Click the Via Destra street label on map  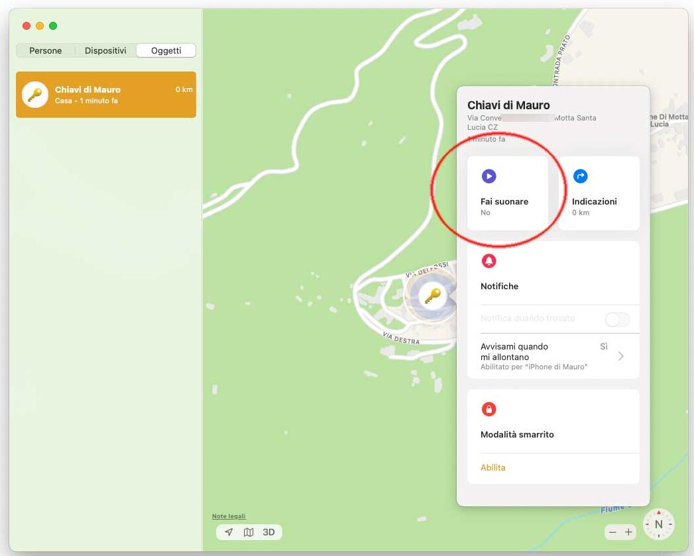(401, 338)
